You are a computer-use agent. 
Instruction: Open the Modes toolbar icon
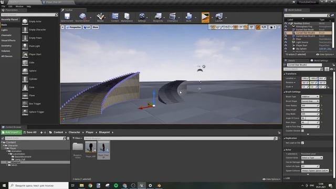point(100,17)
